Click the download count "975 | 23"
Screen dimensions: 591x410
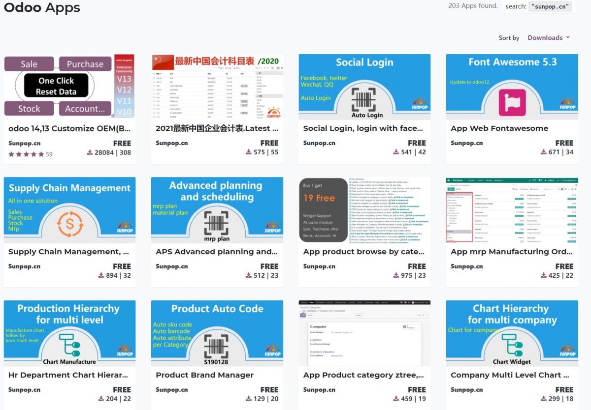pyautogui.click(x=413, y=275)
